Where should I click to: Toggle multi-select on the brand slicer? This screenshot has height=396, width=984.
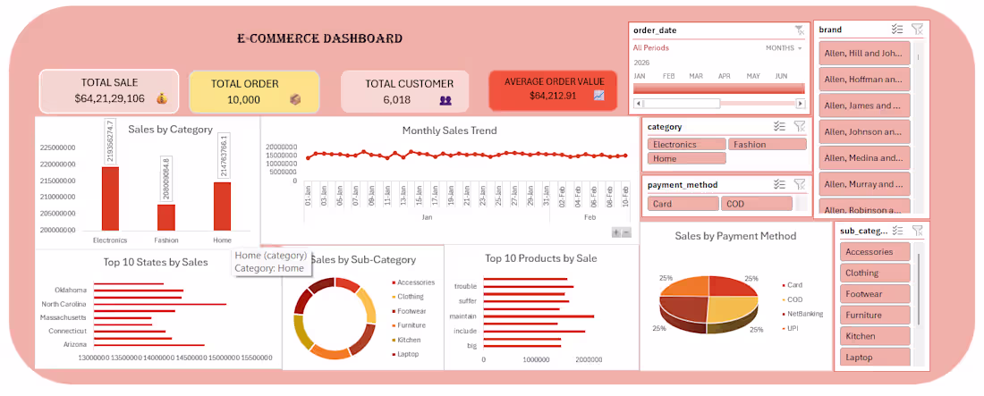click(897, 29)
